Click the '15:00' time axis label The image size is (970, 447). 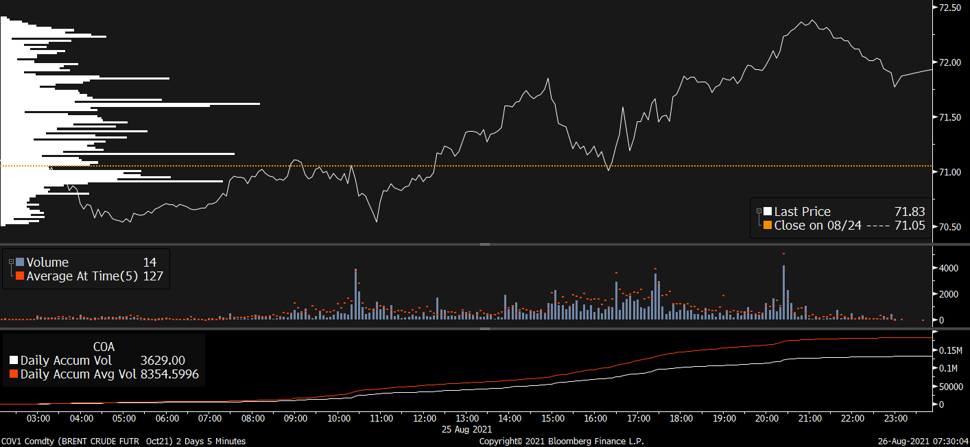[x=553, y=418]
